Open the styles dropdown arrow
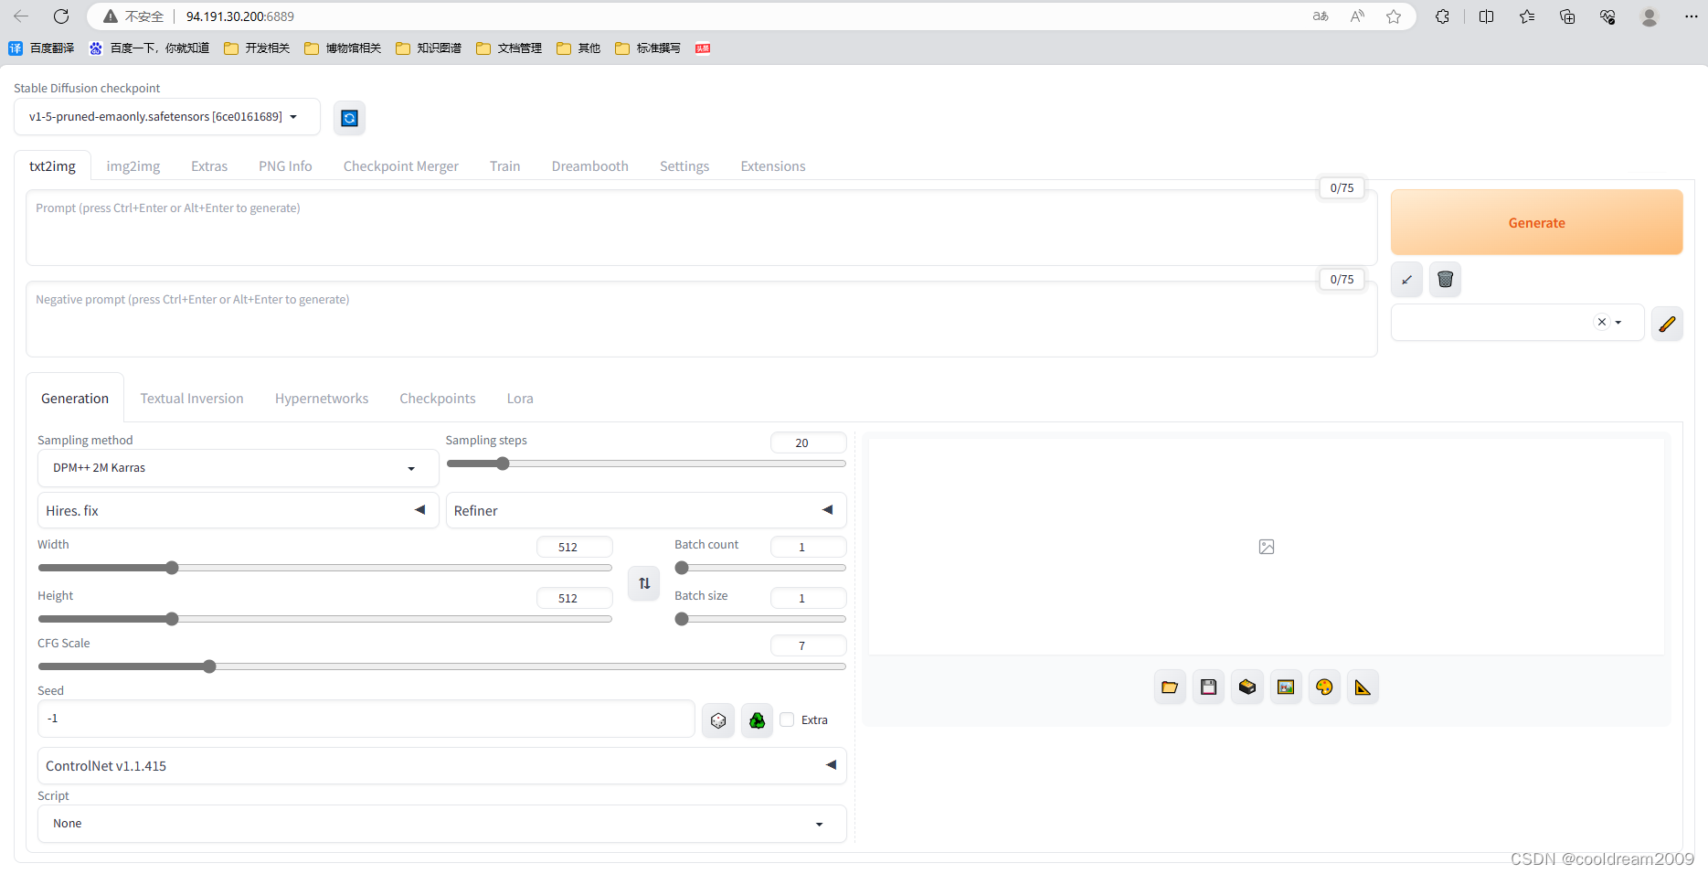1708x874 pixels. coord(1618,323)
